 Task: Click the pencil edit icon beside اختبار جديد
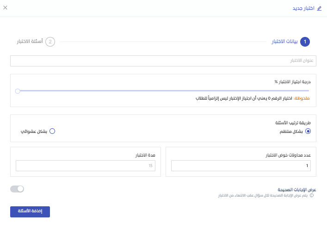pos(319,8)
